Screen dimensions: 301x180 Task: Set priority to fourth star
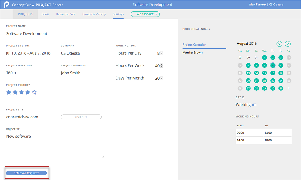click(x=28, y=92)
